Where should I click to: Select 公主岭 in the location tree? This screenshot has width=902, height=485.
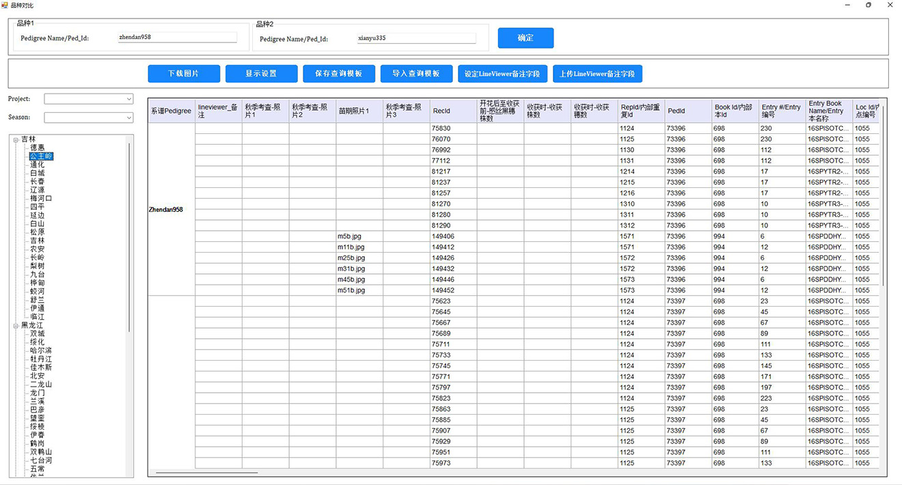[x=41, y=156]
